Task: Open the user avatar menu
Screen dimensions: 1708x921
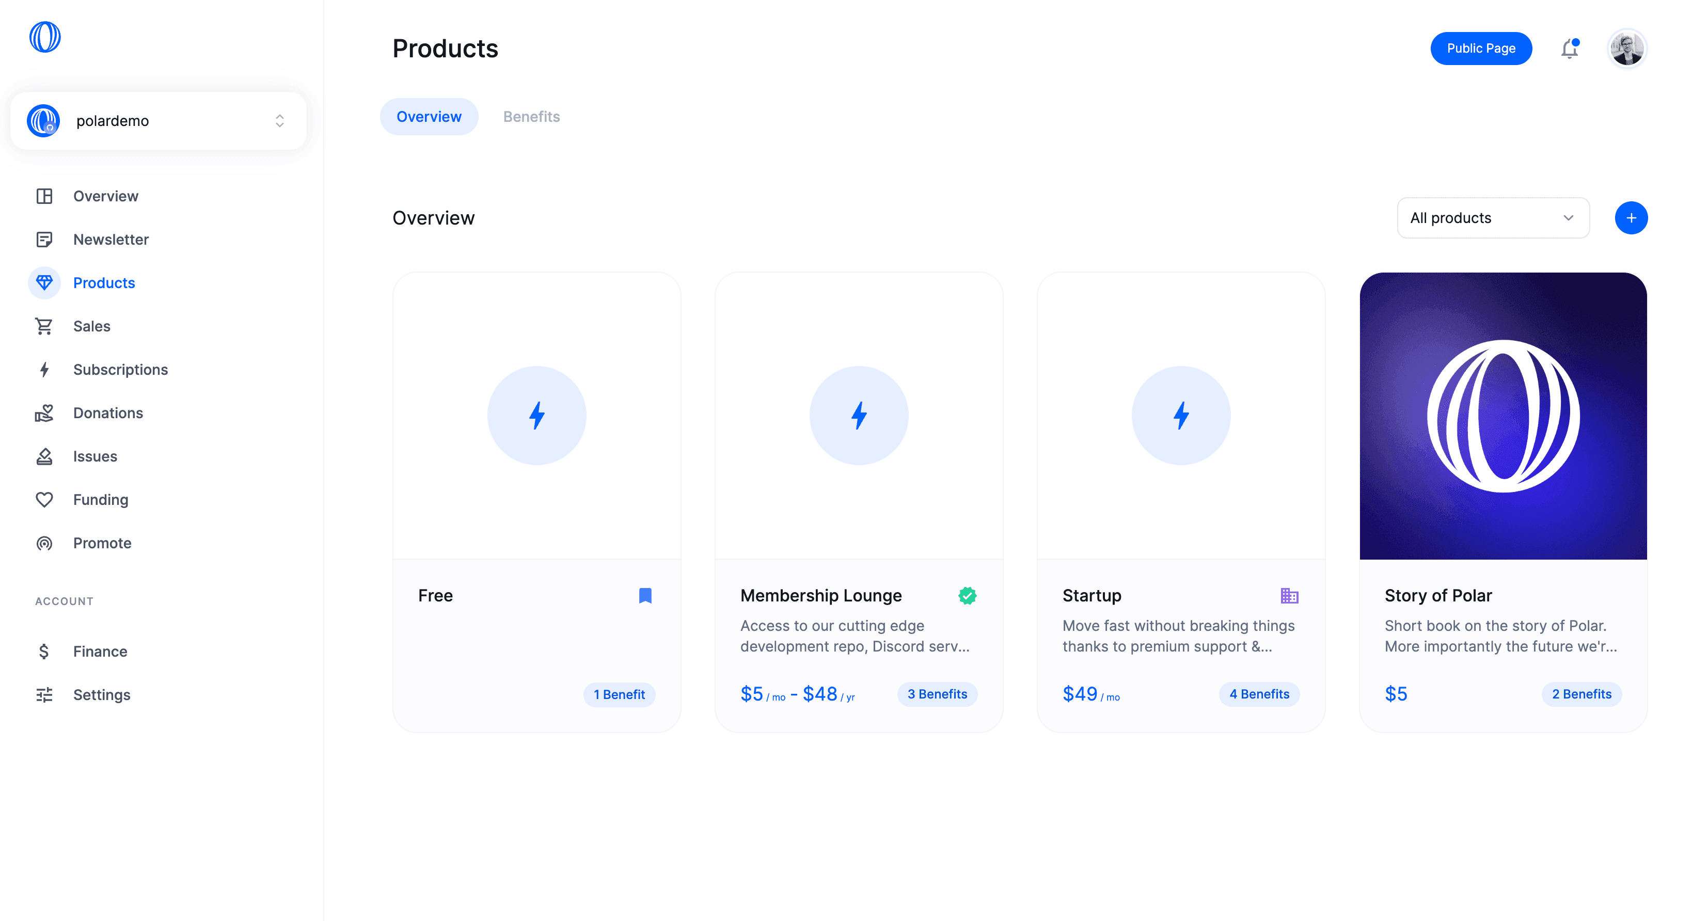Action: 1628,49
